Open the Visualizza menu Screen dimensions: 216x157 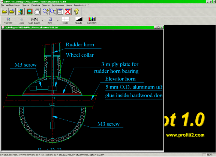pyautogui.click(x=36, y=5)
